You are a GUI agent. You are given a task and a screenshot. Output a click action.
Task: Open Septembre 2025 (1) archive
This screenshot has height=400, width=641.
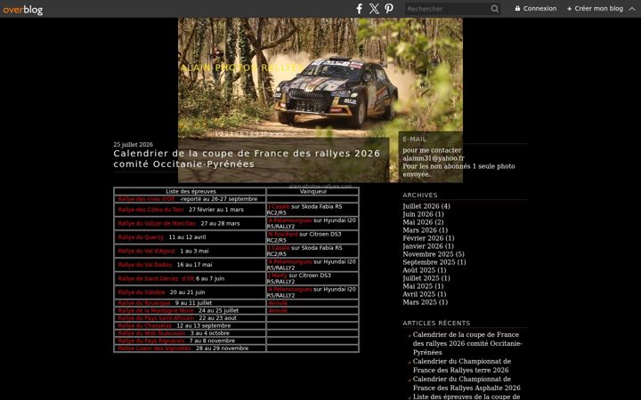pyautogui.click(x=434, y=262)
